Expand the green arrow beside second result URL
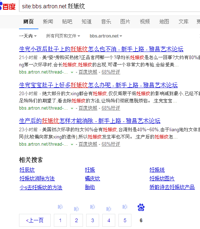 [x=72, y=108]
